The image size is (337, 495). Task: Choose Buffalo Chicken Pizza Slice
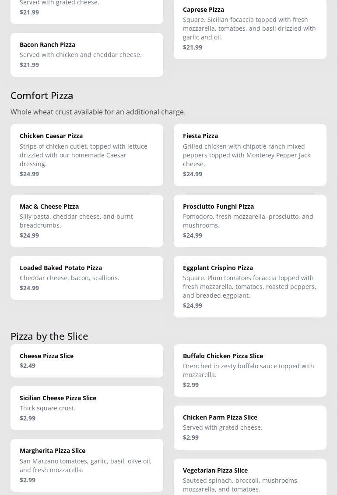250,370
